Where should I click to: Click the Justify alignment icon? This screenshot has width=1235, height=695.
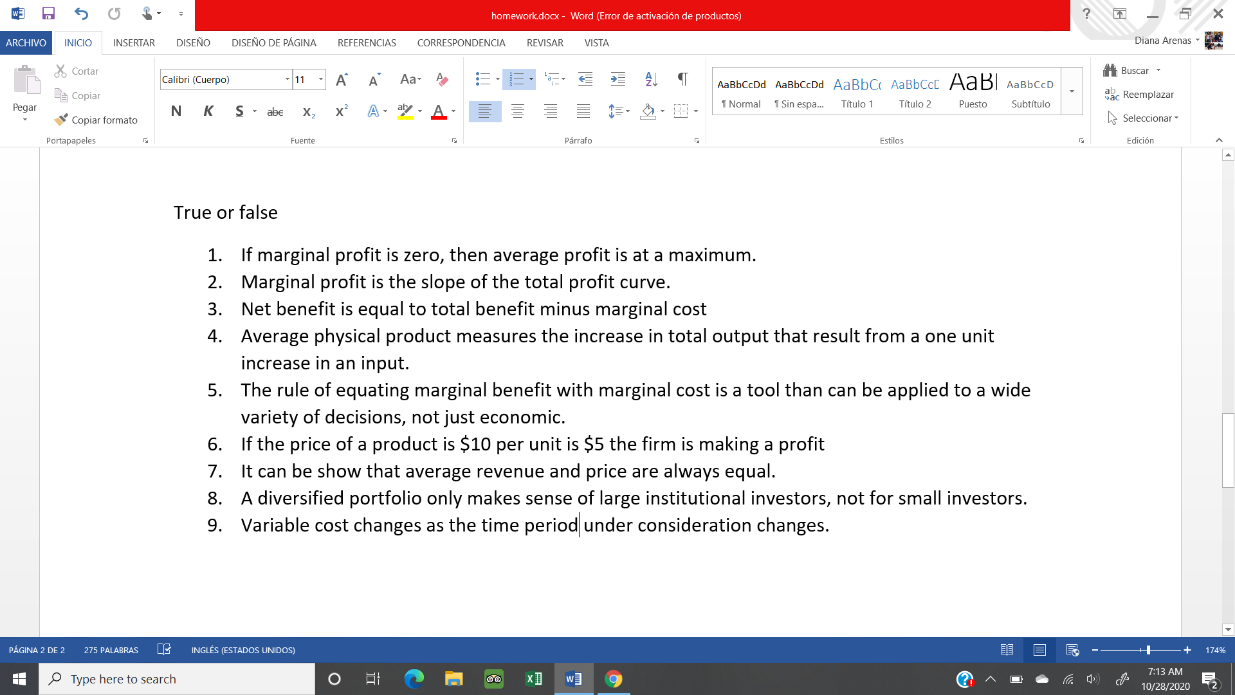583,111
